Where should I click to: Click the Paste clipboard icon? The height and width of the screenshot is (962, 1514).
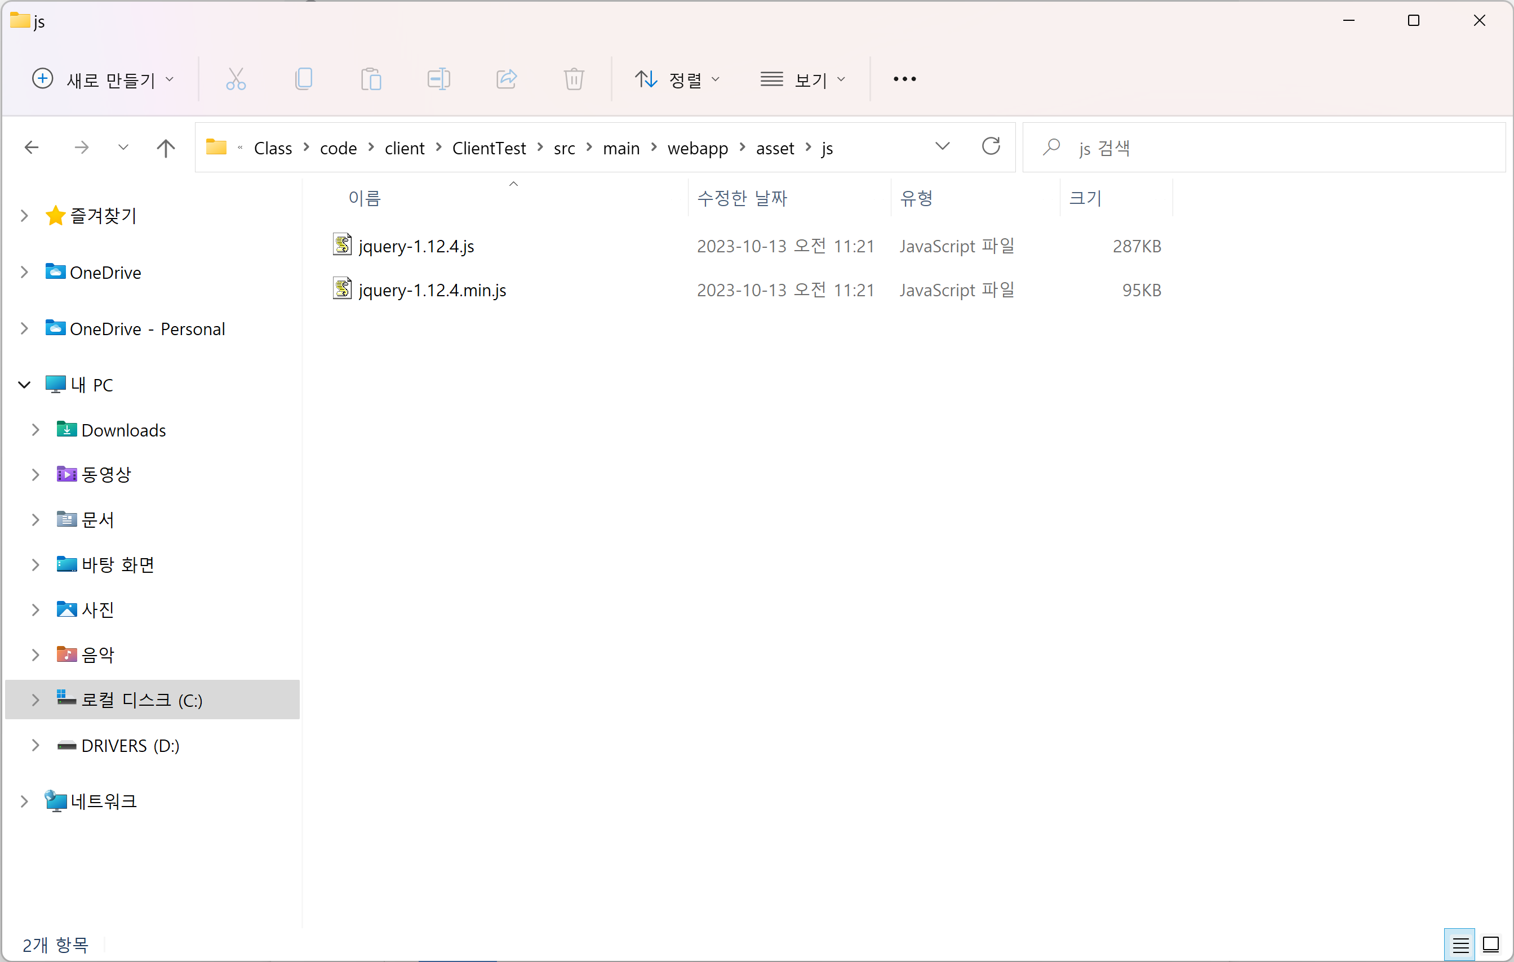371,79
